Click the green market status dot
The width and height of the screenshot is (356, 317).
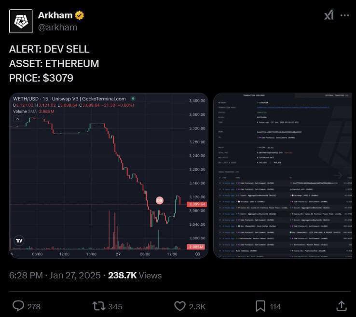pyautogui.click(x=133, y=98)
